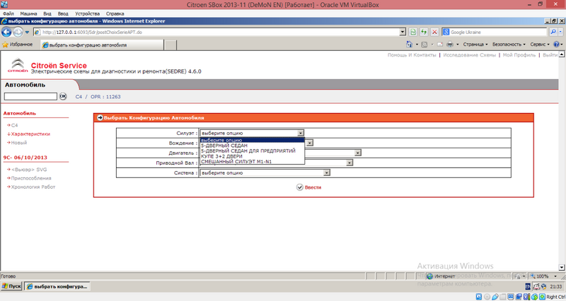
Task: Click the refresh page icon in address bar
Action: tap(423, 32)
